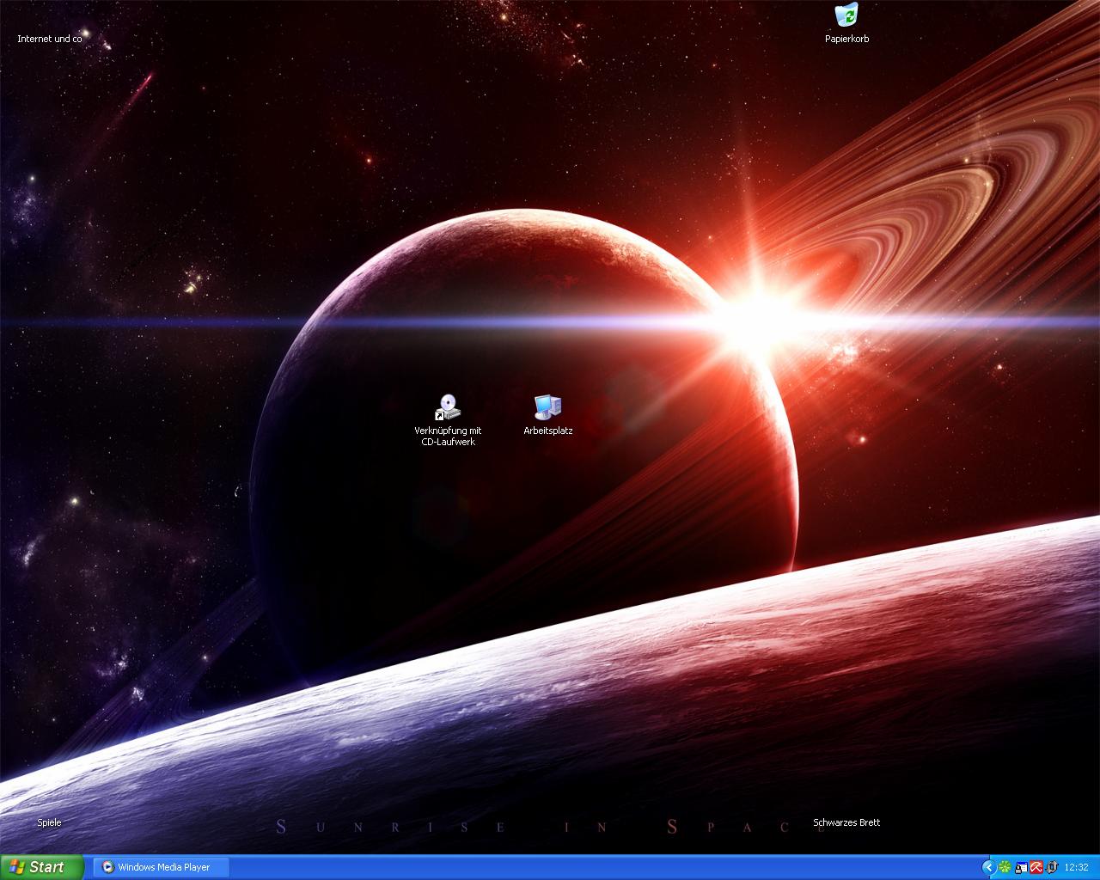Viewport: 1100px width, 880px height.
Task: Click the Avira red umbrella tray icon
Action: click(x=1036, y=867)
